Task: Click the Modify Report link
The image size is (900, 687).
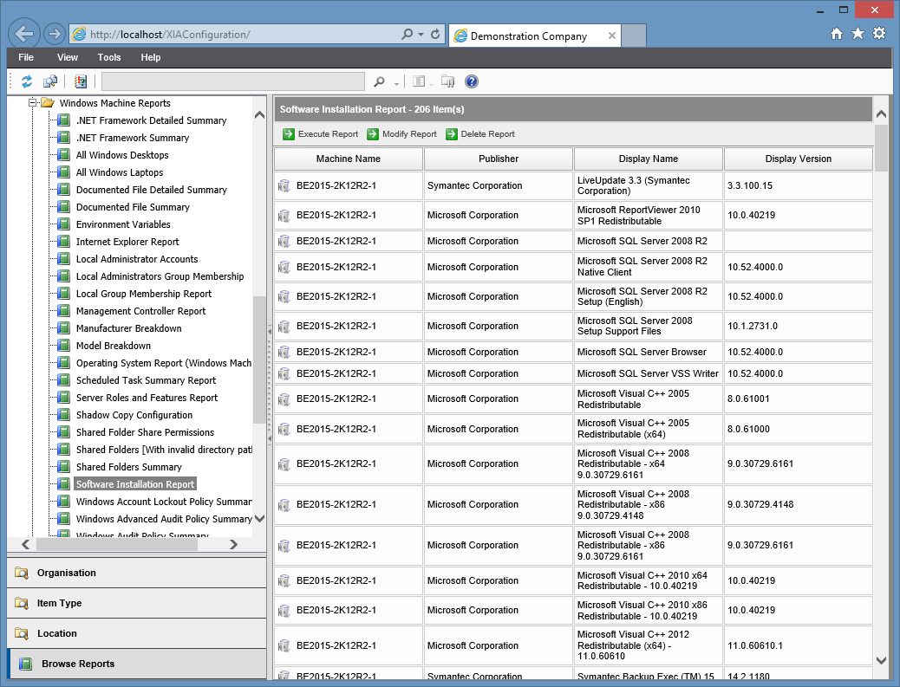Action: click(x=409, y=134)
